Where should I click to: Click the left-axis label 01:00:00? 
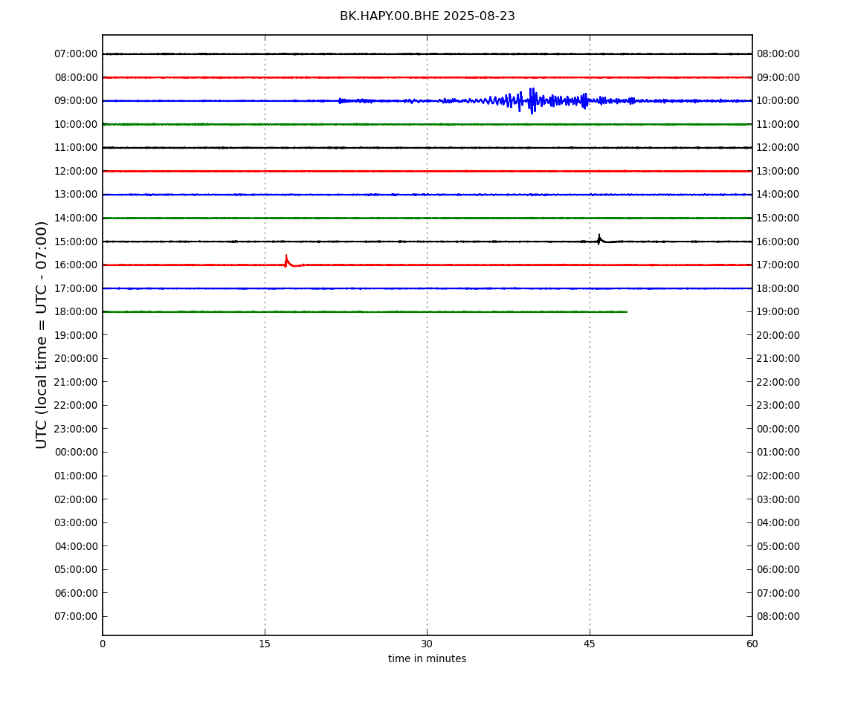(77, 476)
